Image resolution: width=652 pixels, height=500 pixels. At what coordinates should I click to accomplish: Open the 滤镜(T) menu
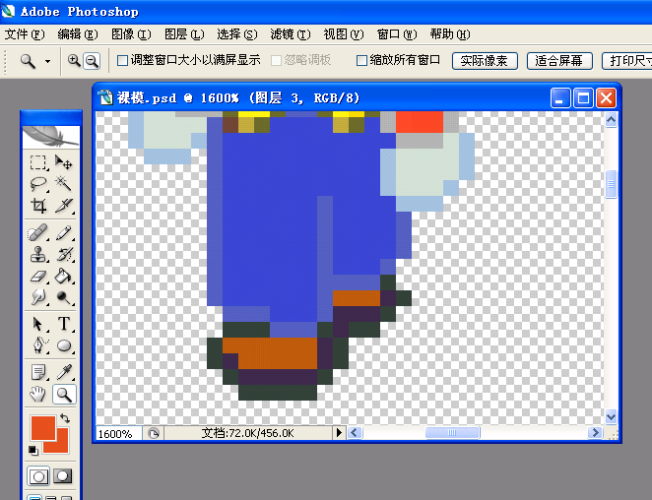(291, 34)
